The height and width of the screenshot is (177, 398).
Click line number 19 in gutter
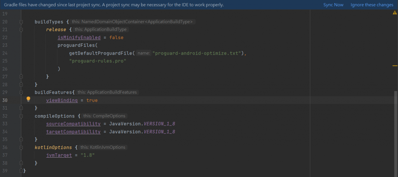[x=5, y=14]
